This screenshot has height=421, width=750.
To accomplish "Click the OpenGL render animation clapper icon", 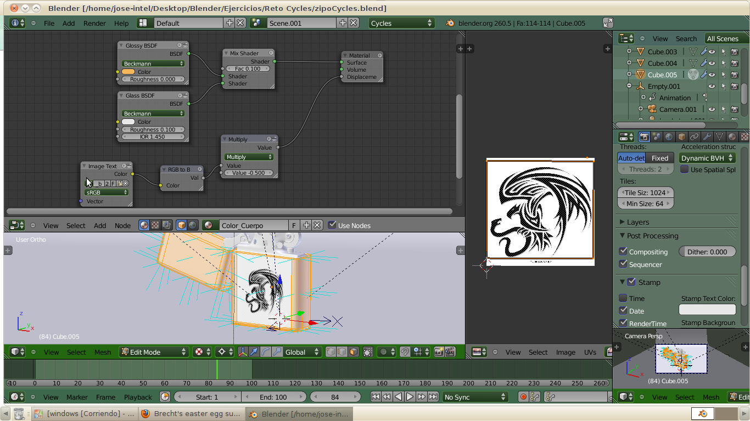I will tap(450, 352).
